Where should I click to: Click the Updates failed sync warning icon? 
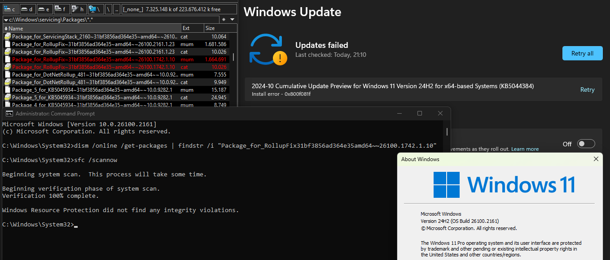(268, 49)
